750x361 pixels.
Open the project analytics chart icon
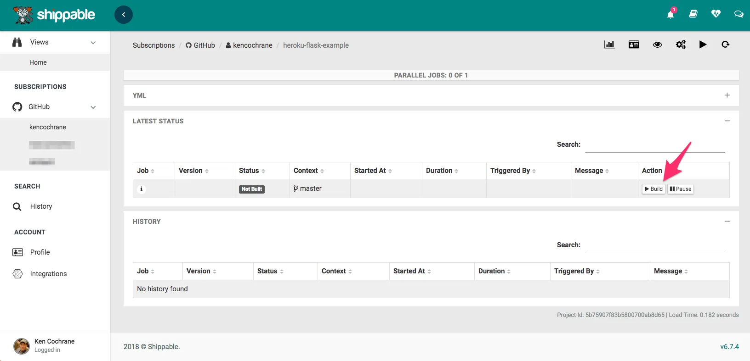click(x=609, y=44)
